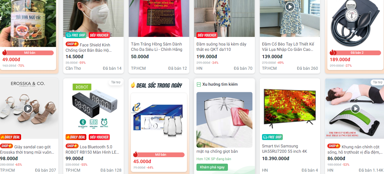Open the blood pressure monitor product image
The width and height of the screenshot is (384, 174).
[355, 24]
